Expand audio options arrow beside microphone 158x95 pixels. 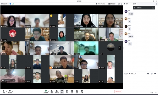point(6,91)
